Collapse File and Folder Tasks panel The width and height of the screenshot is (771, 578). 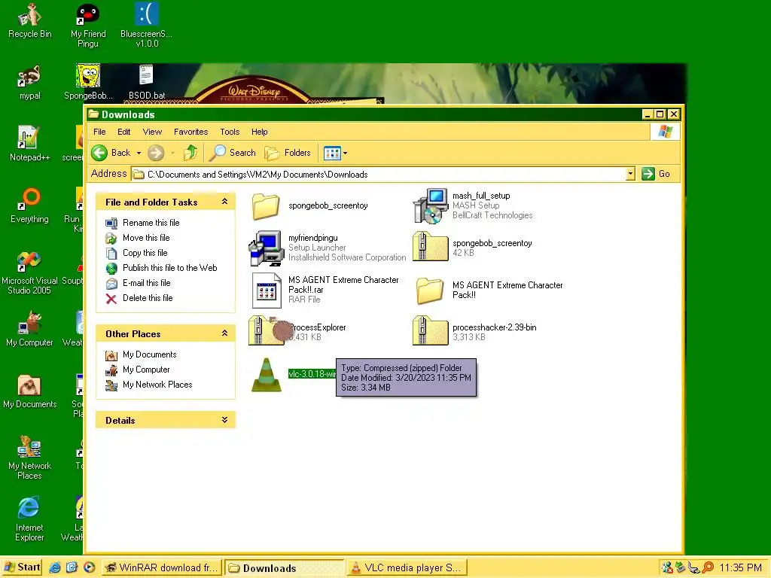tap(224, 202)
